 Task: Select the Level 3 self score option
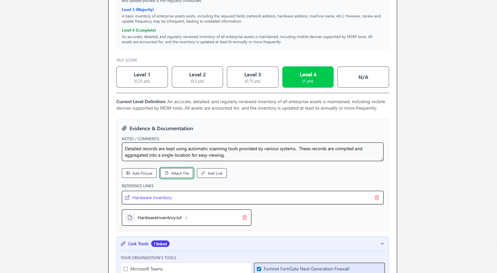point(252,77)
